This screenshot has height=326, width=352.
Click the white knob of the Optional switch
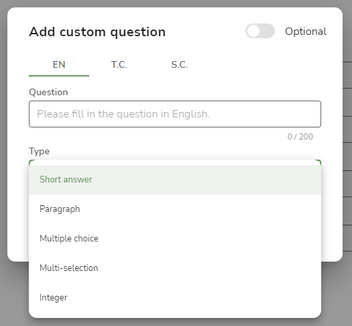[x=253, y=31]
